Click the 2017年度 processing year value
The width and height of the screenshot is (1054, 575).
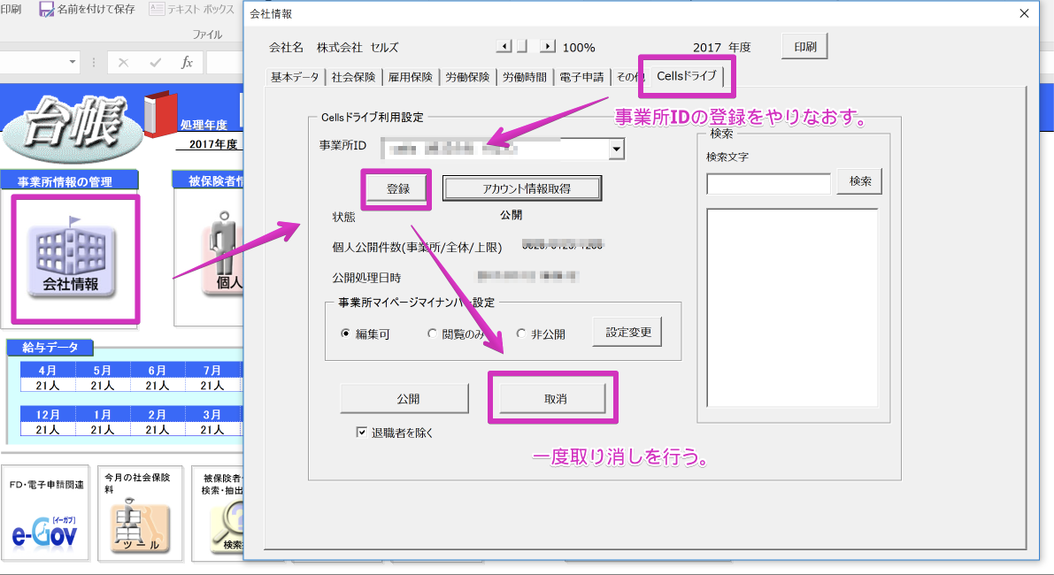tap(213, 144)
